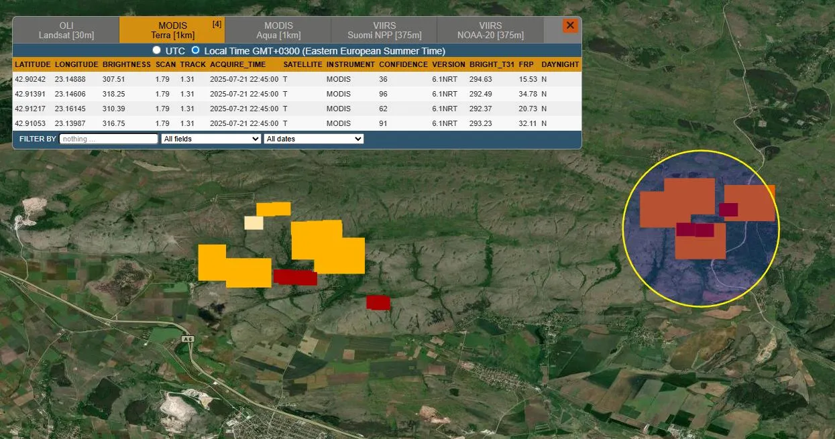Click the isolated dark red fire square
Screen dimensions: 835x439
(x=378, y=302)
